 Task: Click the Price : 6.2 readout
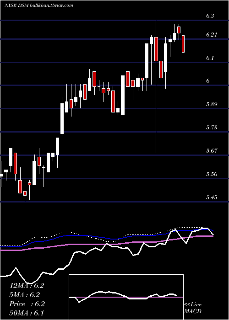click(x=27, y=304)
